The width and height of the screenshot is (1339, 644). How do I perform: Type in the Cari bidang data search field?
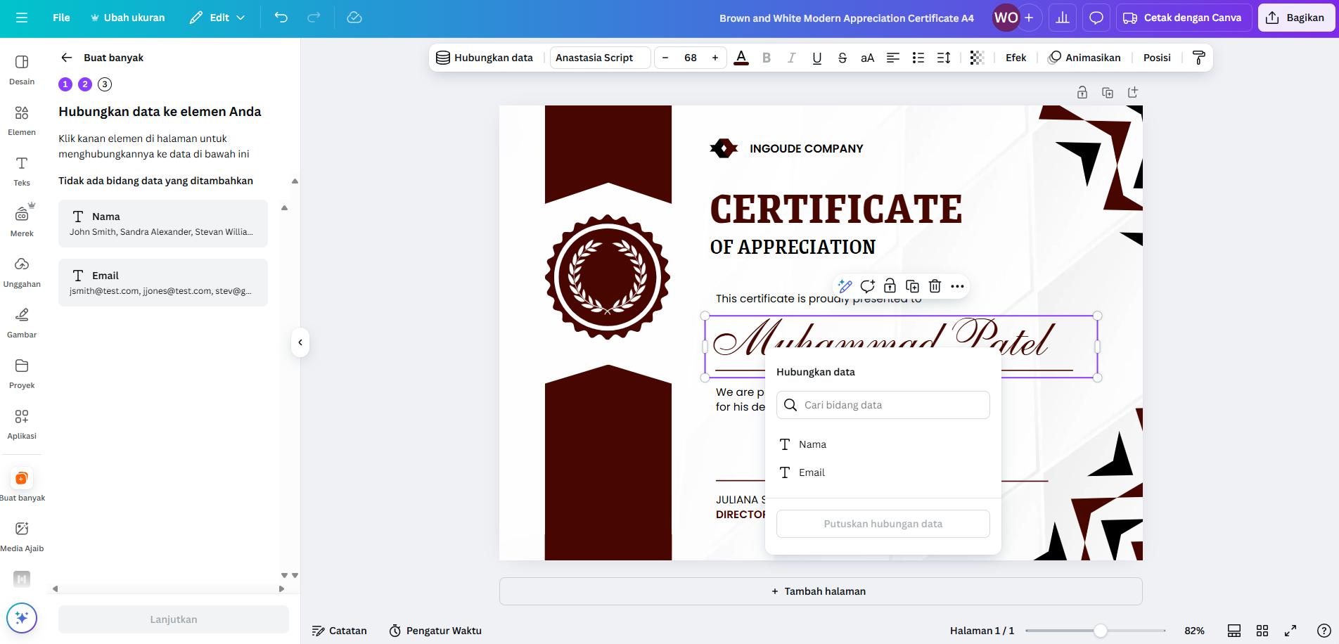coord(883,404)
